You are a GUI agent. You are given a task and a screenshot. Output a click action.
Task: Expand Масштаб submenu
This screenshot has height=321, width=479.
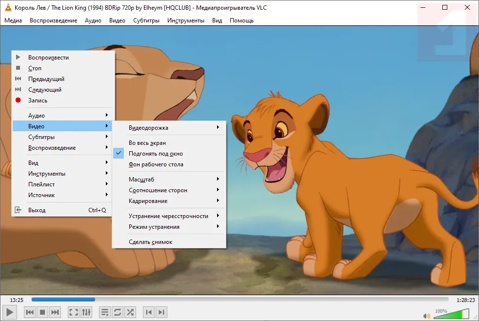coord(169,180)
